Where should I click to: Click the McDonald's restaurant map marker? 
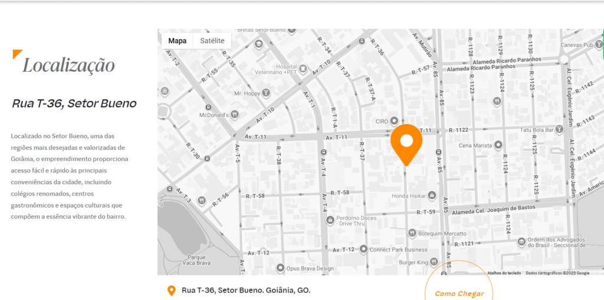234,115
